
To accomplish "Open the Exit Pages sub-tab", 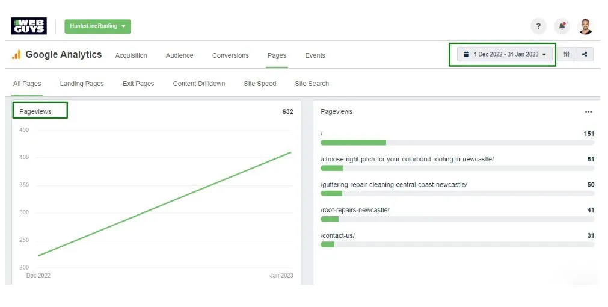I will [x=138, y=84].
